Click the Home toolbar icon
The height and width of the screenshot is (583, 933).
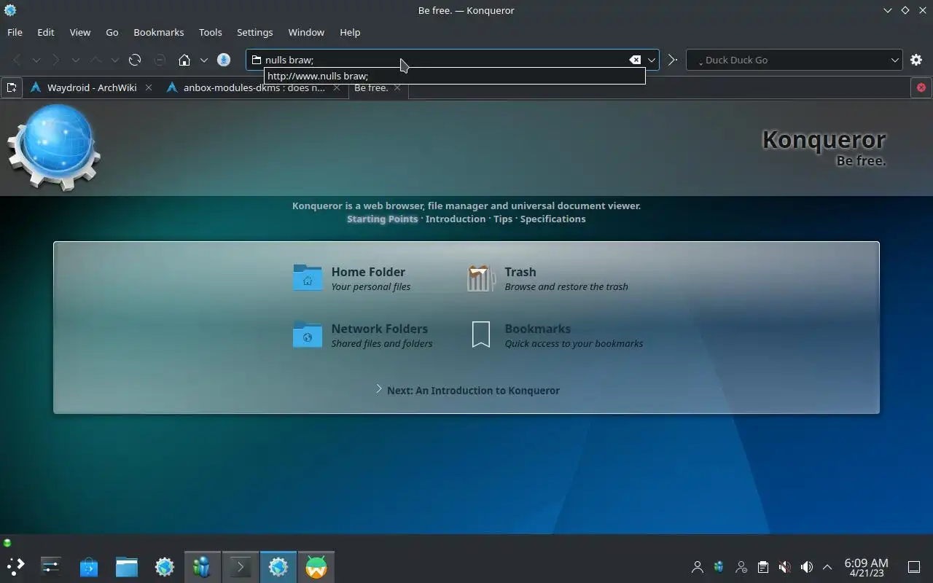point(184,60)
